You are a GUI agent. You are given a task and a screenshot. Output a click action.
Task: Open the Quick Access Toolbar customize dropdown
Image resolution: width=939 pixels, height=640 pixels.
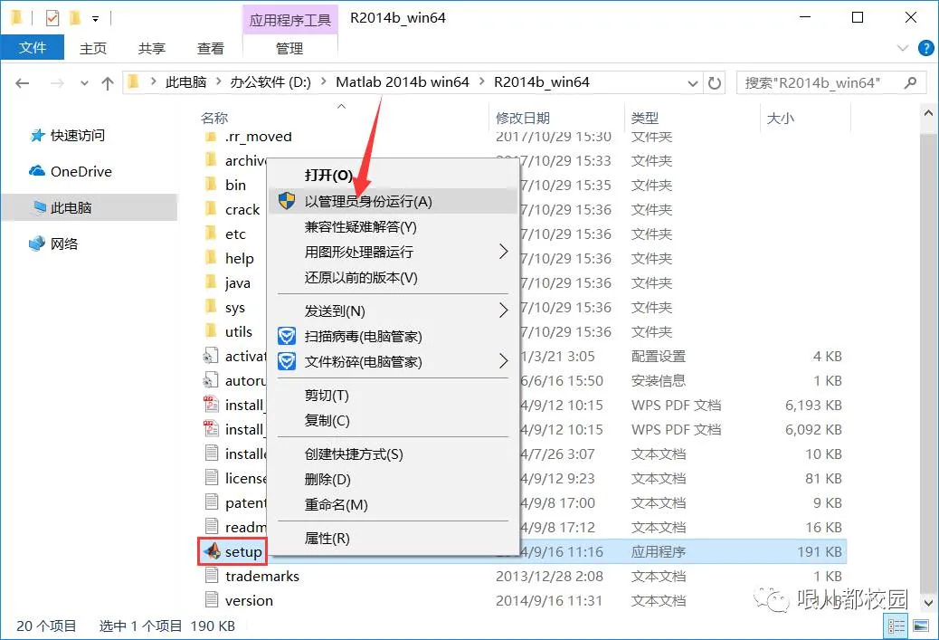point(95,19)
